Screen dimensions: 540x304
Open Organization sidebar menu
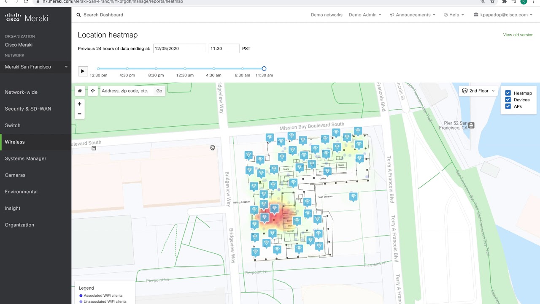point(19,225)
